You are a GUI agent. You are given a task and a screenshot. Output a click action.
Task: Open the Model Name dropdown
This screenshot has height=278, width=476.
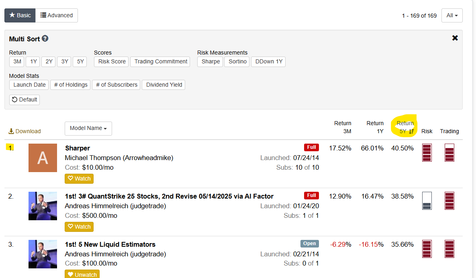[x=88, y=128]
